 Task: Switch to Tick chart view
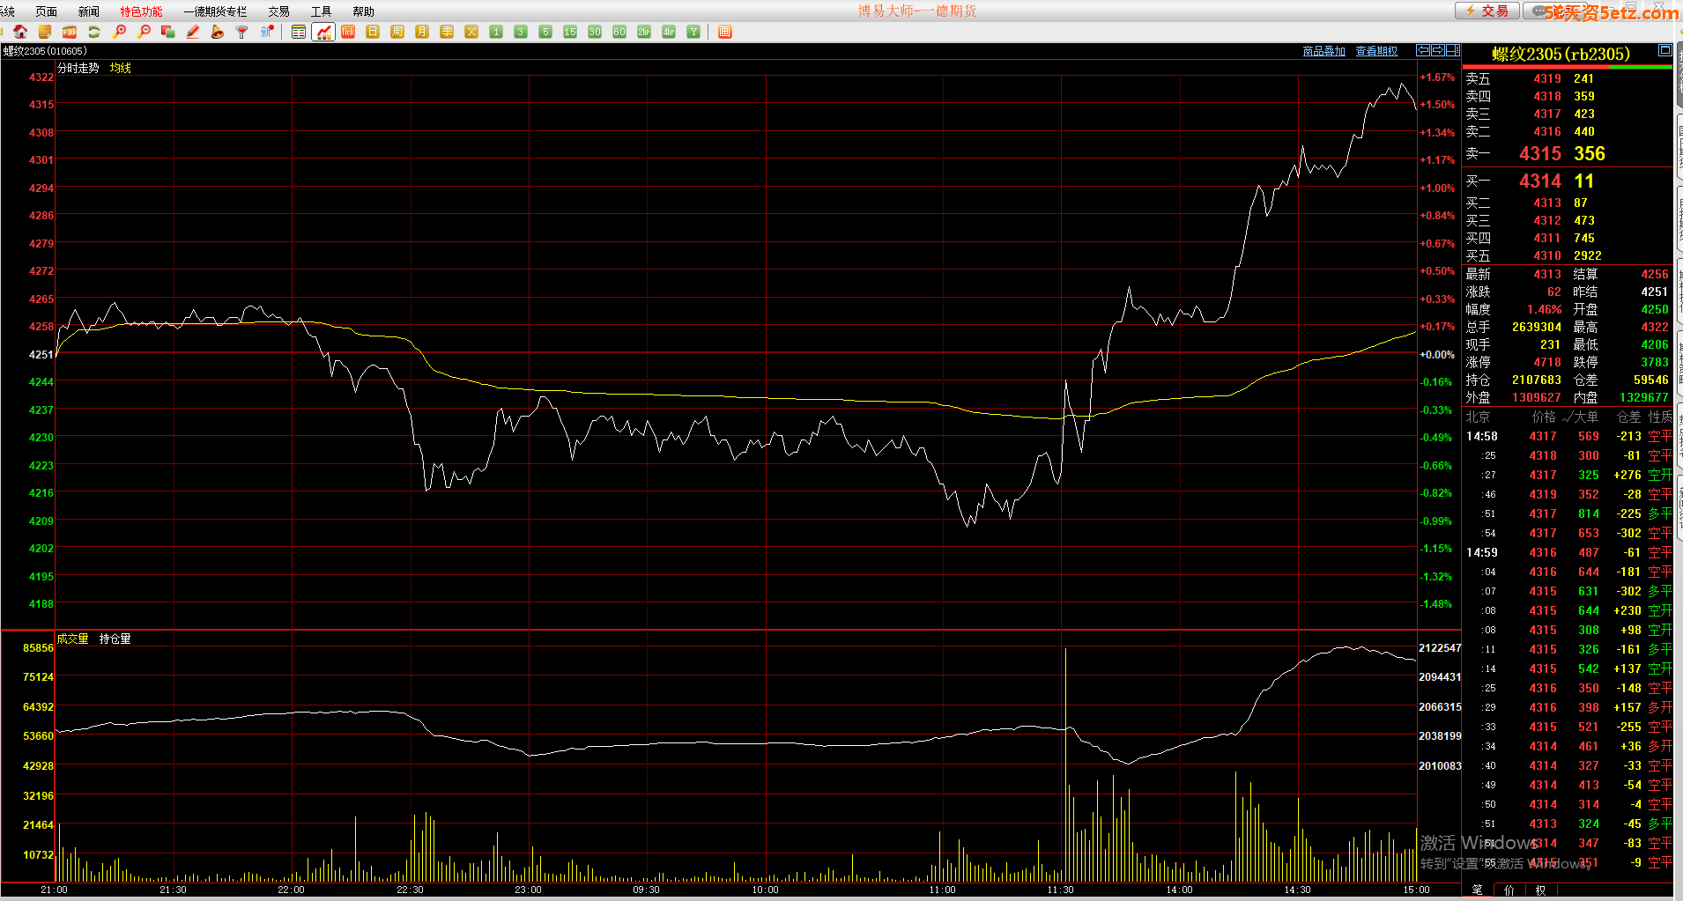[348, 32]
